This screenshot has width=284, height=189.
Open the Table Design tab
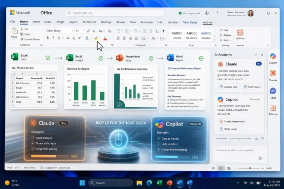tap(190, 22)
